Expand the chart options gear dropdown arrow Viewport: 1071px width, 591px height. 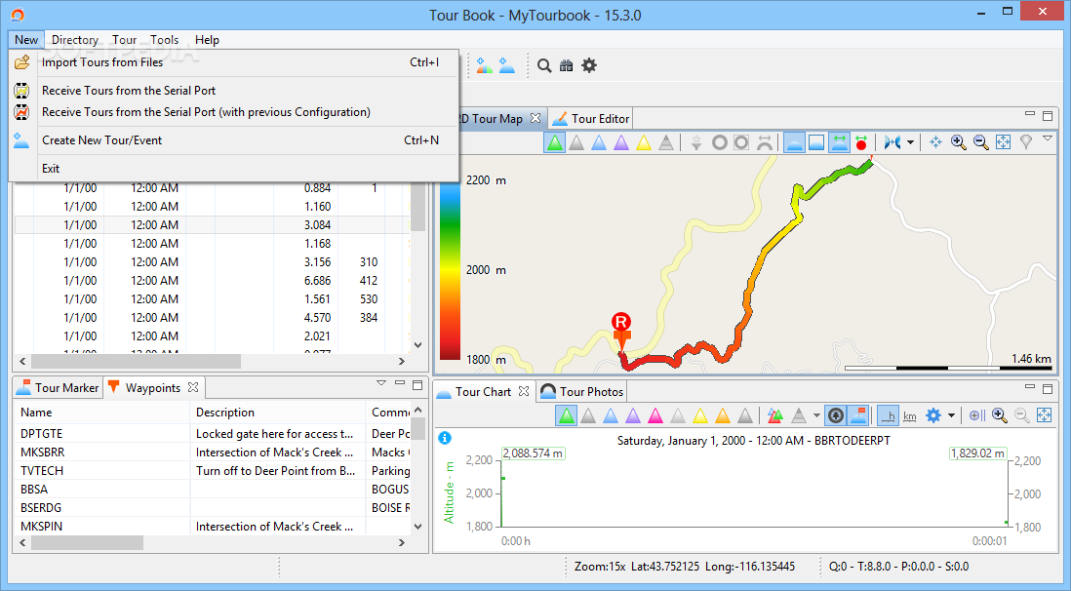(951, 415)
